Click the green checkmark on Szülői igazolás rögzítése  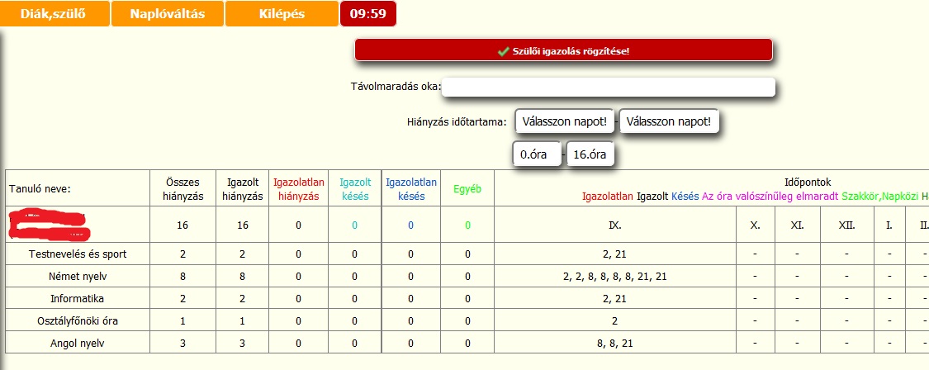coord(503,51)
